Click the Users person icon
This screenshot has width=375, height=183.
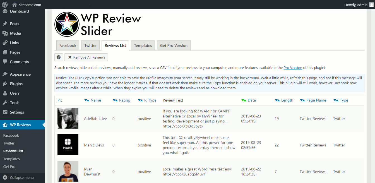[5, 93]
